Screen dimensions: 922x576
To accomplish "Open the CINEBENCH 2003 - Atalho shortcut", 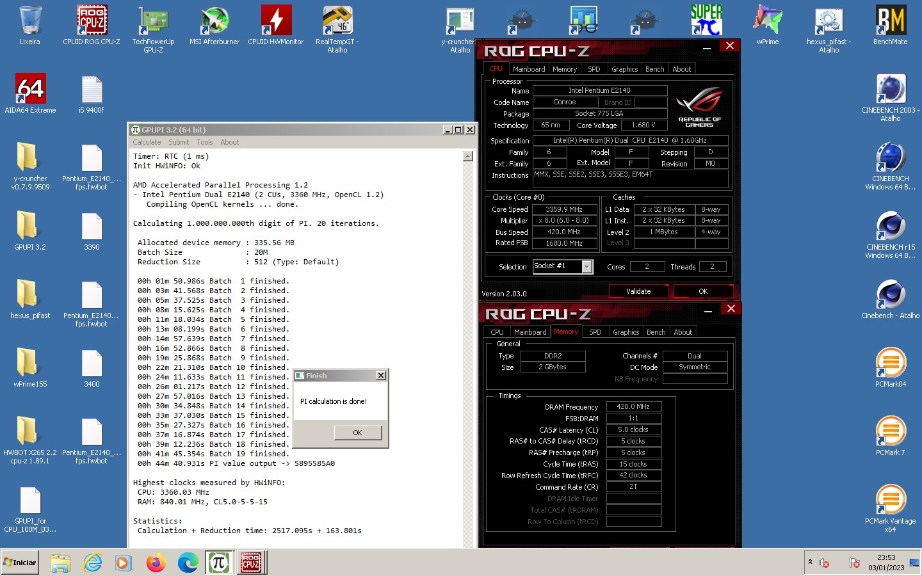I will point(891,98).
